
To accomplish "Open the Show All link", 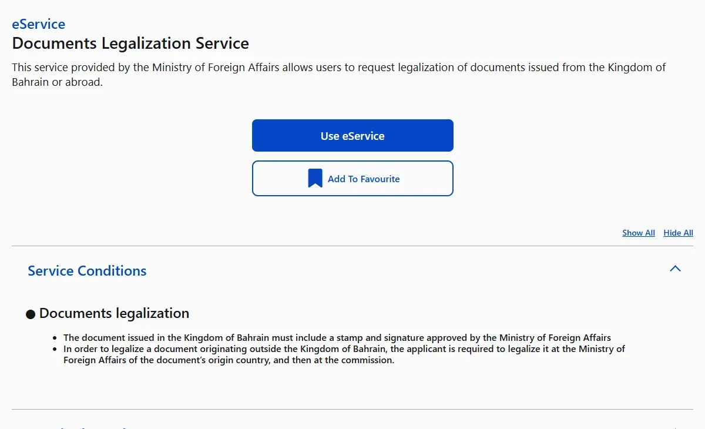I will coord(639,233).
